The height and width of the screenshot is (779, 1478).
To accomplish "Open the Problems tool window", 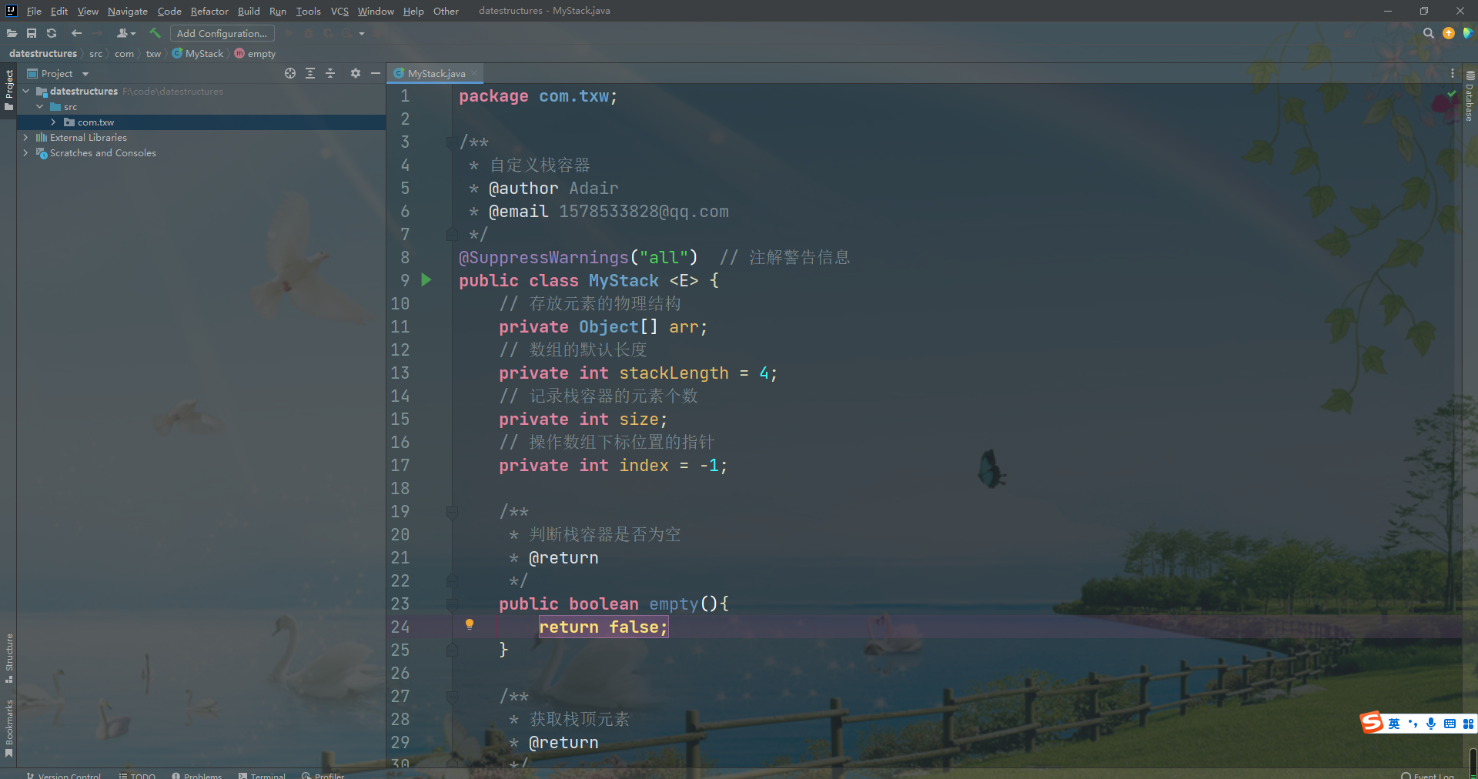I will [x=197, y=775].
